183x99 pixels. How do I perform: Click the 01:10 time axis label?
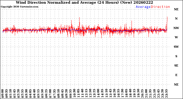coord(11,93)
